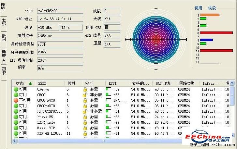Click green status icon for Messi VIP
This screenshot has height=149, width=237.
[x=16, y=128]
